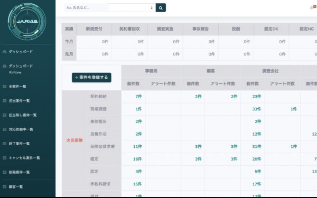Click the 事故報告 column header in 実績 table
Screen dimensions: 317x198
[200, 29]
